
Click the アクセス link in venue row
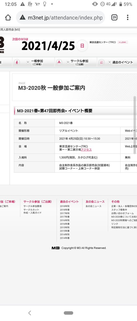(x=86, y=150)
